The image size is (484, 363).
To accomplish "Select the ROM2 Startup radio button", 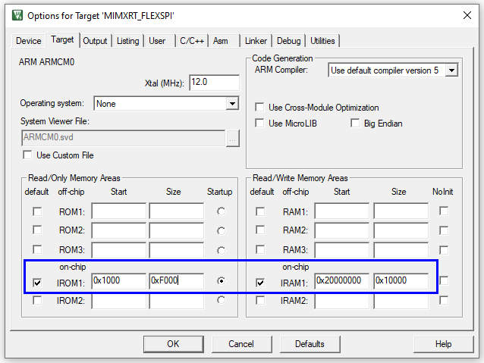I will [x=221, y=230].
